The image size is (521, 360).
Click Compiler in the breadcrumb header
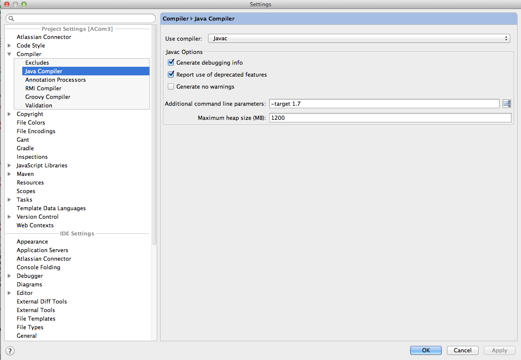[175, 18]
